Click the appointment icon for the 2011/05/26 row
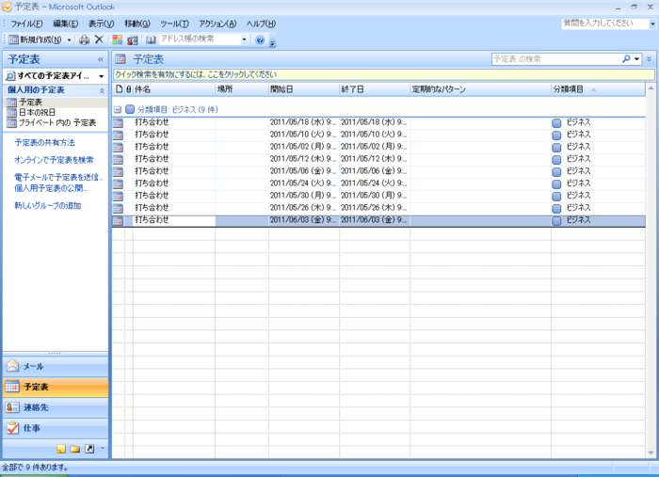The height and width of the screenshot is (477, 659). [x=118, y=208]
